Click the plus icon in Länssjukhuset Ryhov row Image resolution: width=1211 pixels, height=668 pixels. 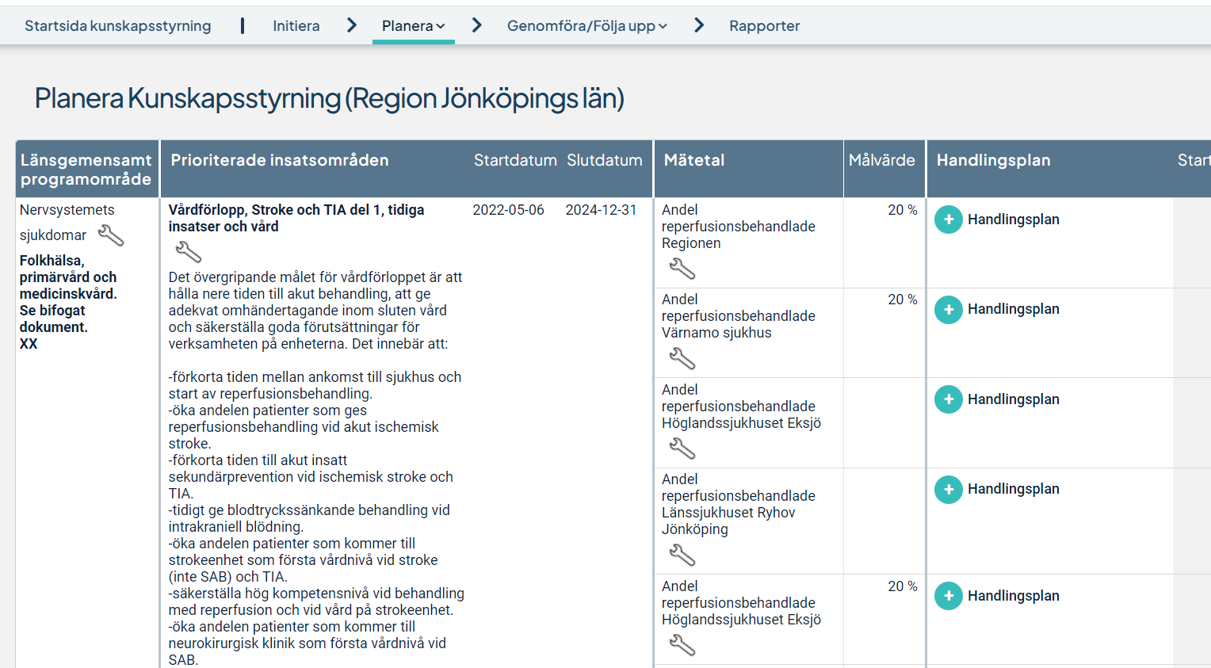tap(949, 489)
